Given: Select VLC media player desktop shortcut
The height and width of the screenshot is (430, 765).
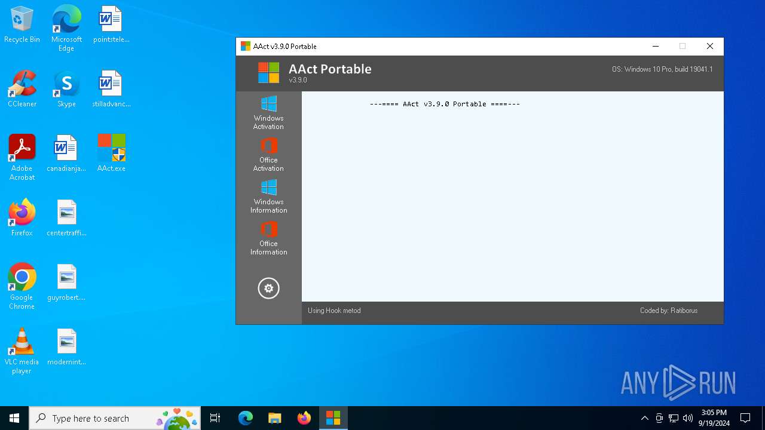Looking at the screenshot, I should (x=22, y=351).
